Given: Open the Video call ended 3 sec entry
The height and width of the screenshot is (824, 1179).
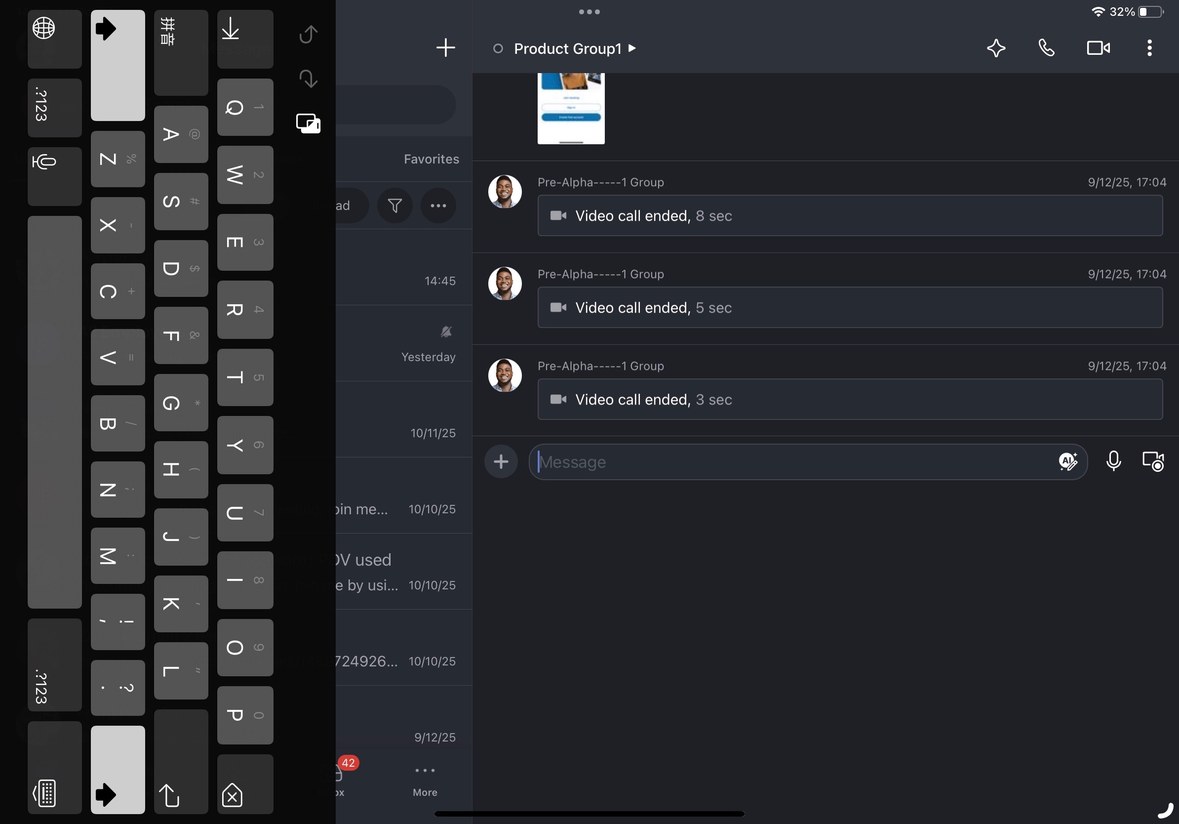Looking at the screenshot, I should tap(849, 399).
